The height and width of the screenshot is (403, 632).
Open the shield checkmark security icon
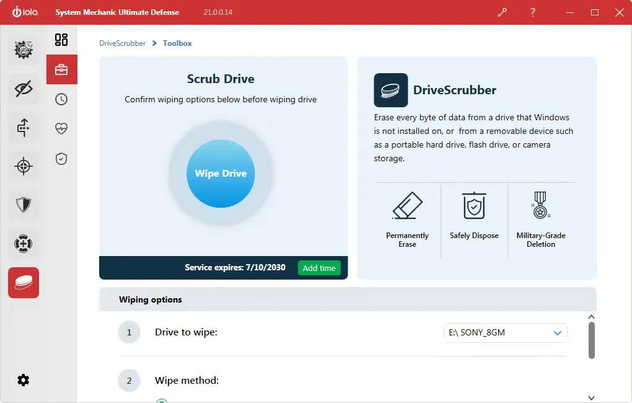[61, 159]
